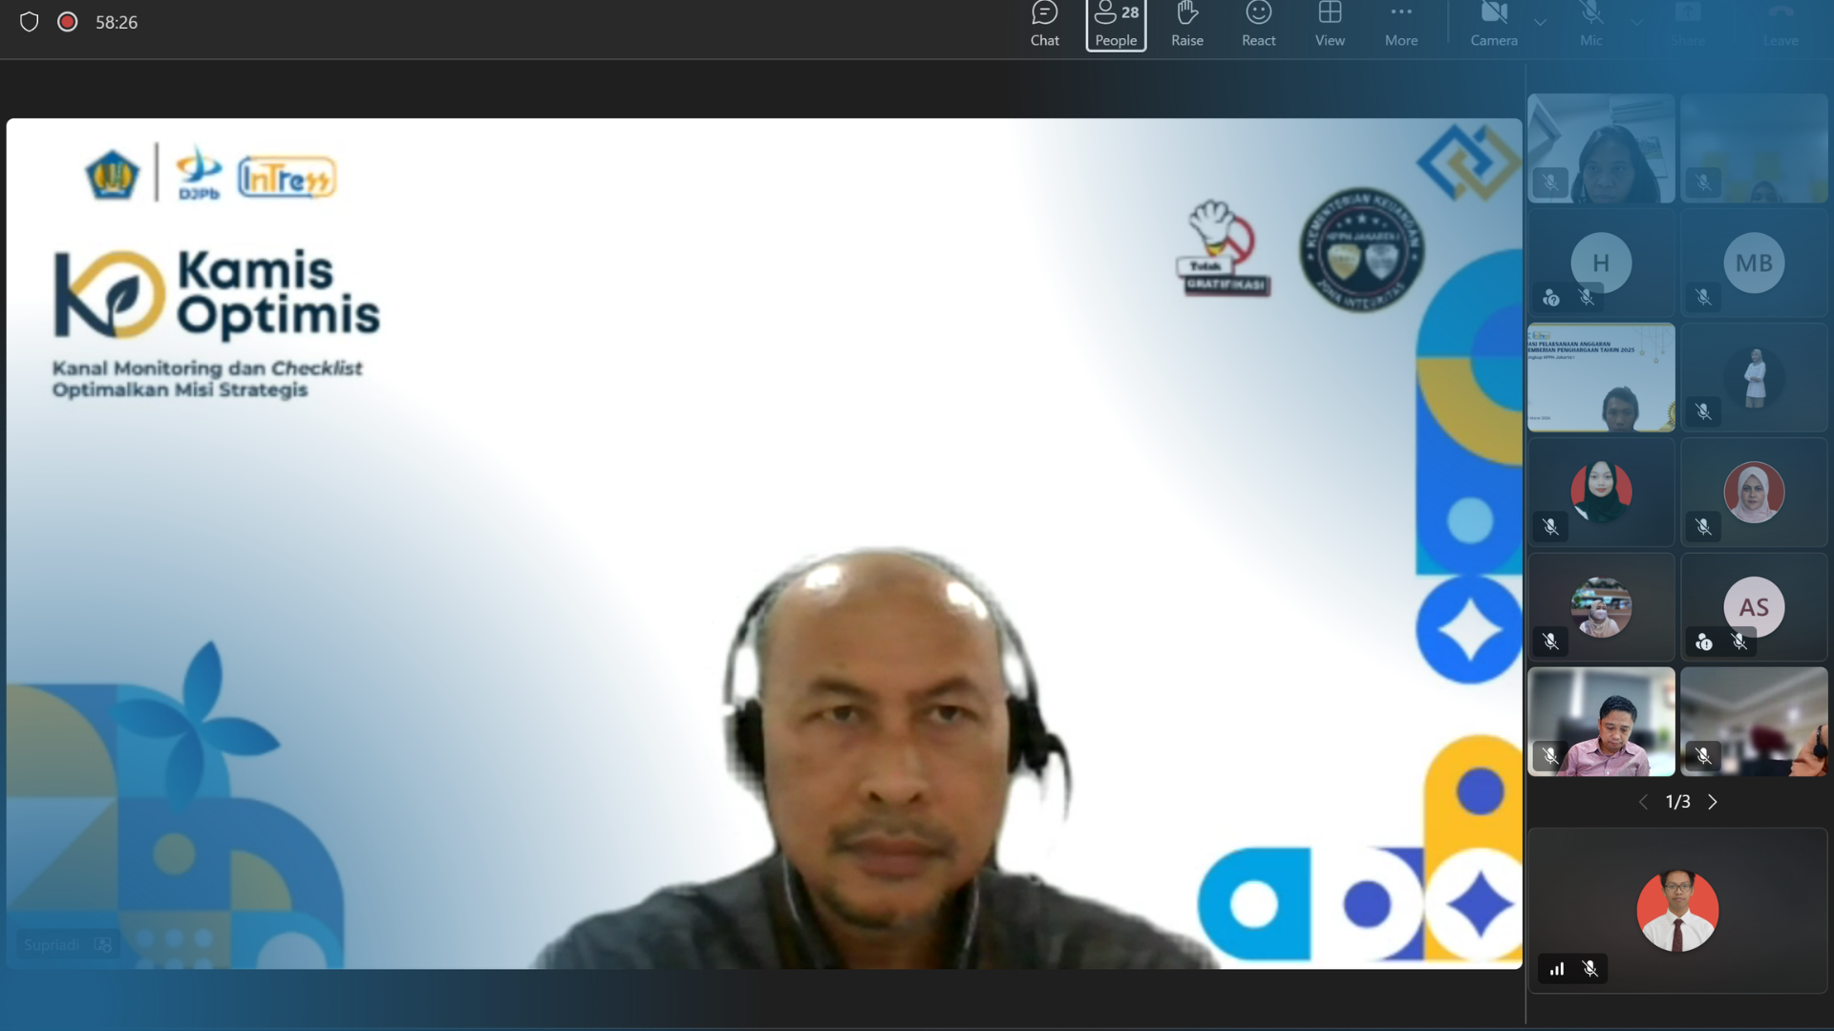The image size is (1834, 1031).
Task: Open the React emoji menu
Action: [x=1258, y=25]
